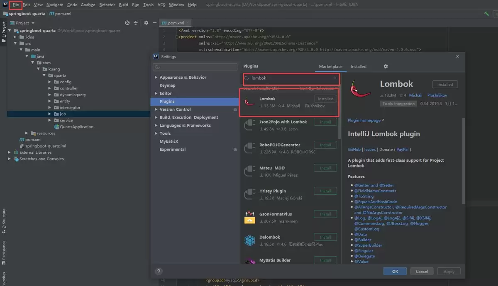Click the project-level icon beside Experimental
498x286 pixels.
pyautogui.click(x=235, y=149)
